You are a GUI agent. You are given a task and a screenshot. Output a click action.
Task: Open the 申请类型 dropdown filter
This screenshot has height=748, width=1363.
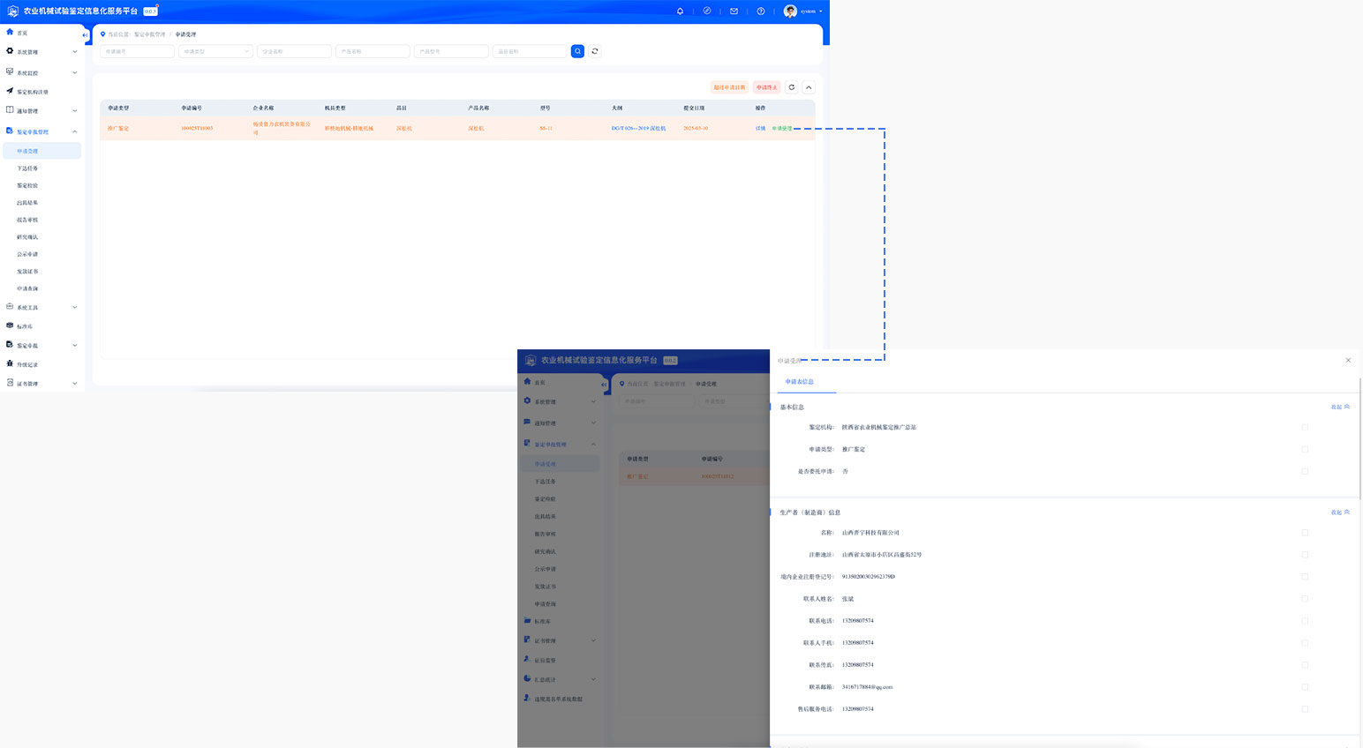215,51
